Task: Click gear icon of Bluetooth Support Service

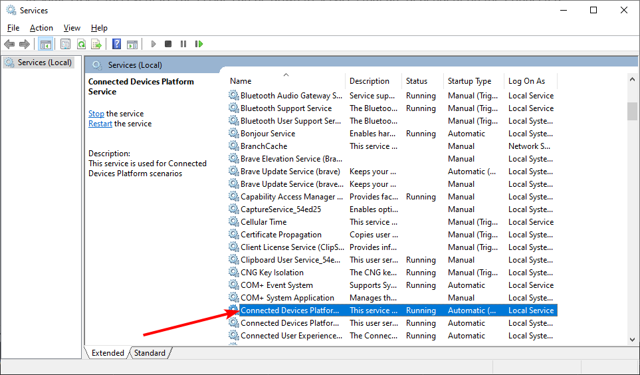Action: [233, 108]
